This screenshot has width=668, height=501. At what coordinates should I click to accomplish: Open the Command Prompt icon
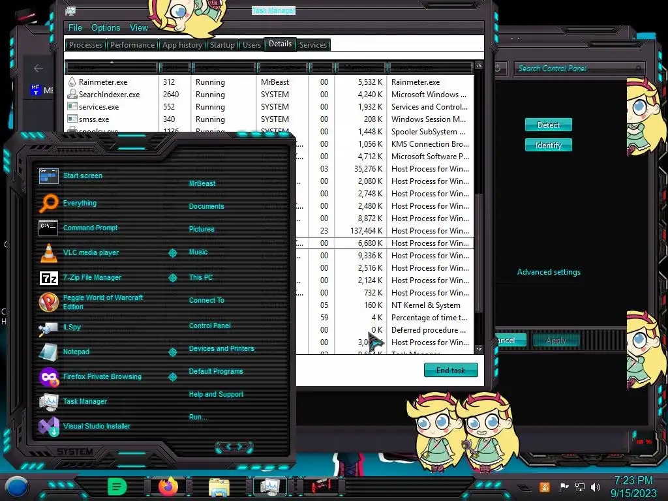(48, 228)
